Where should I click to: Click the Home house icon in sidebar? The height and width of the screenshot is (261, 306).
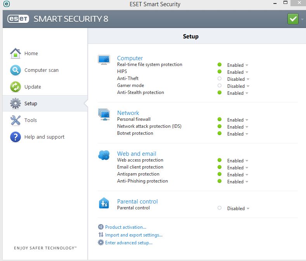tap(16, 54)
